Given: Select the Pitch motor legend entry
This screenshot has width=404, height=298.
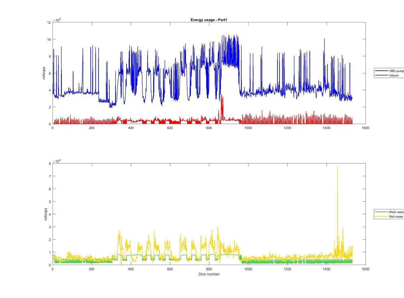Looking at the screenshot, I should [x=390, y=212].
